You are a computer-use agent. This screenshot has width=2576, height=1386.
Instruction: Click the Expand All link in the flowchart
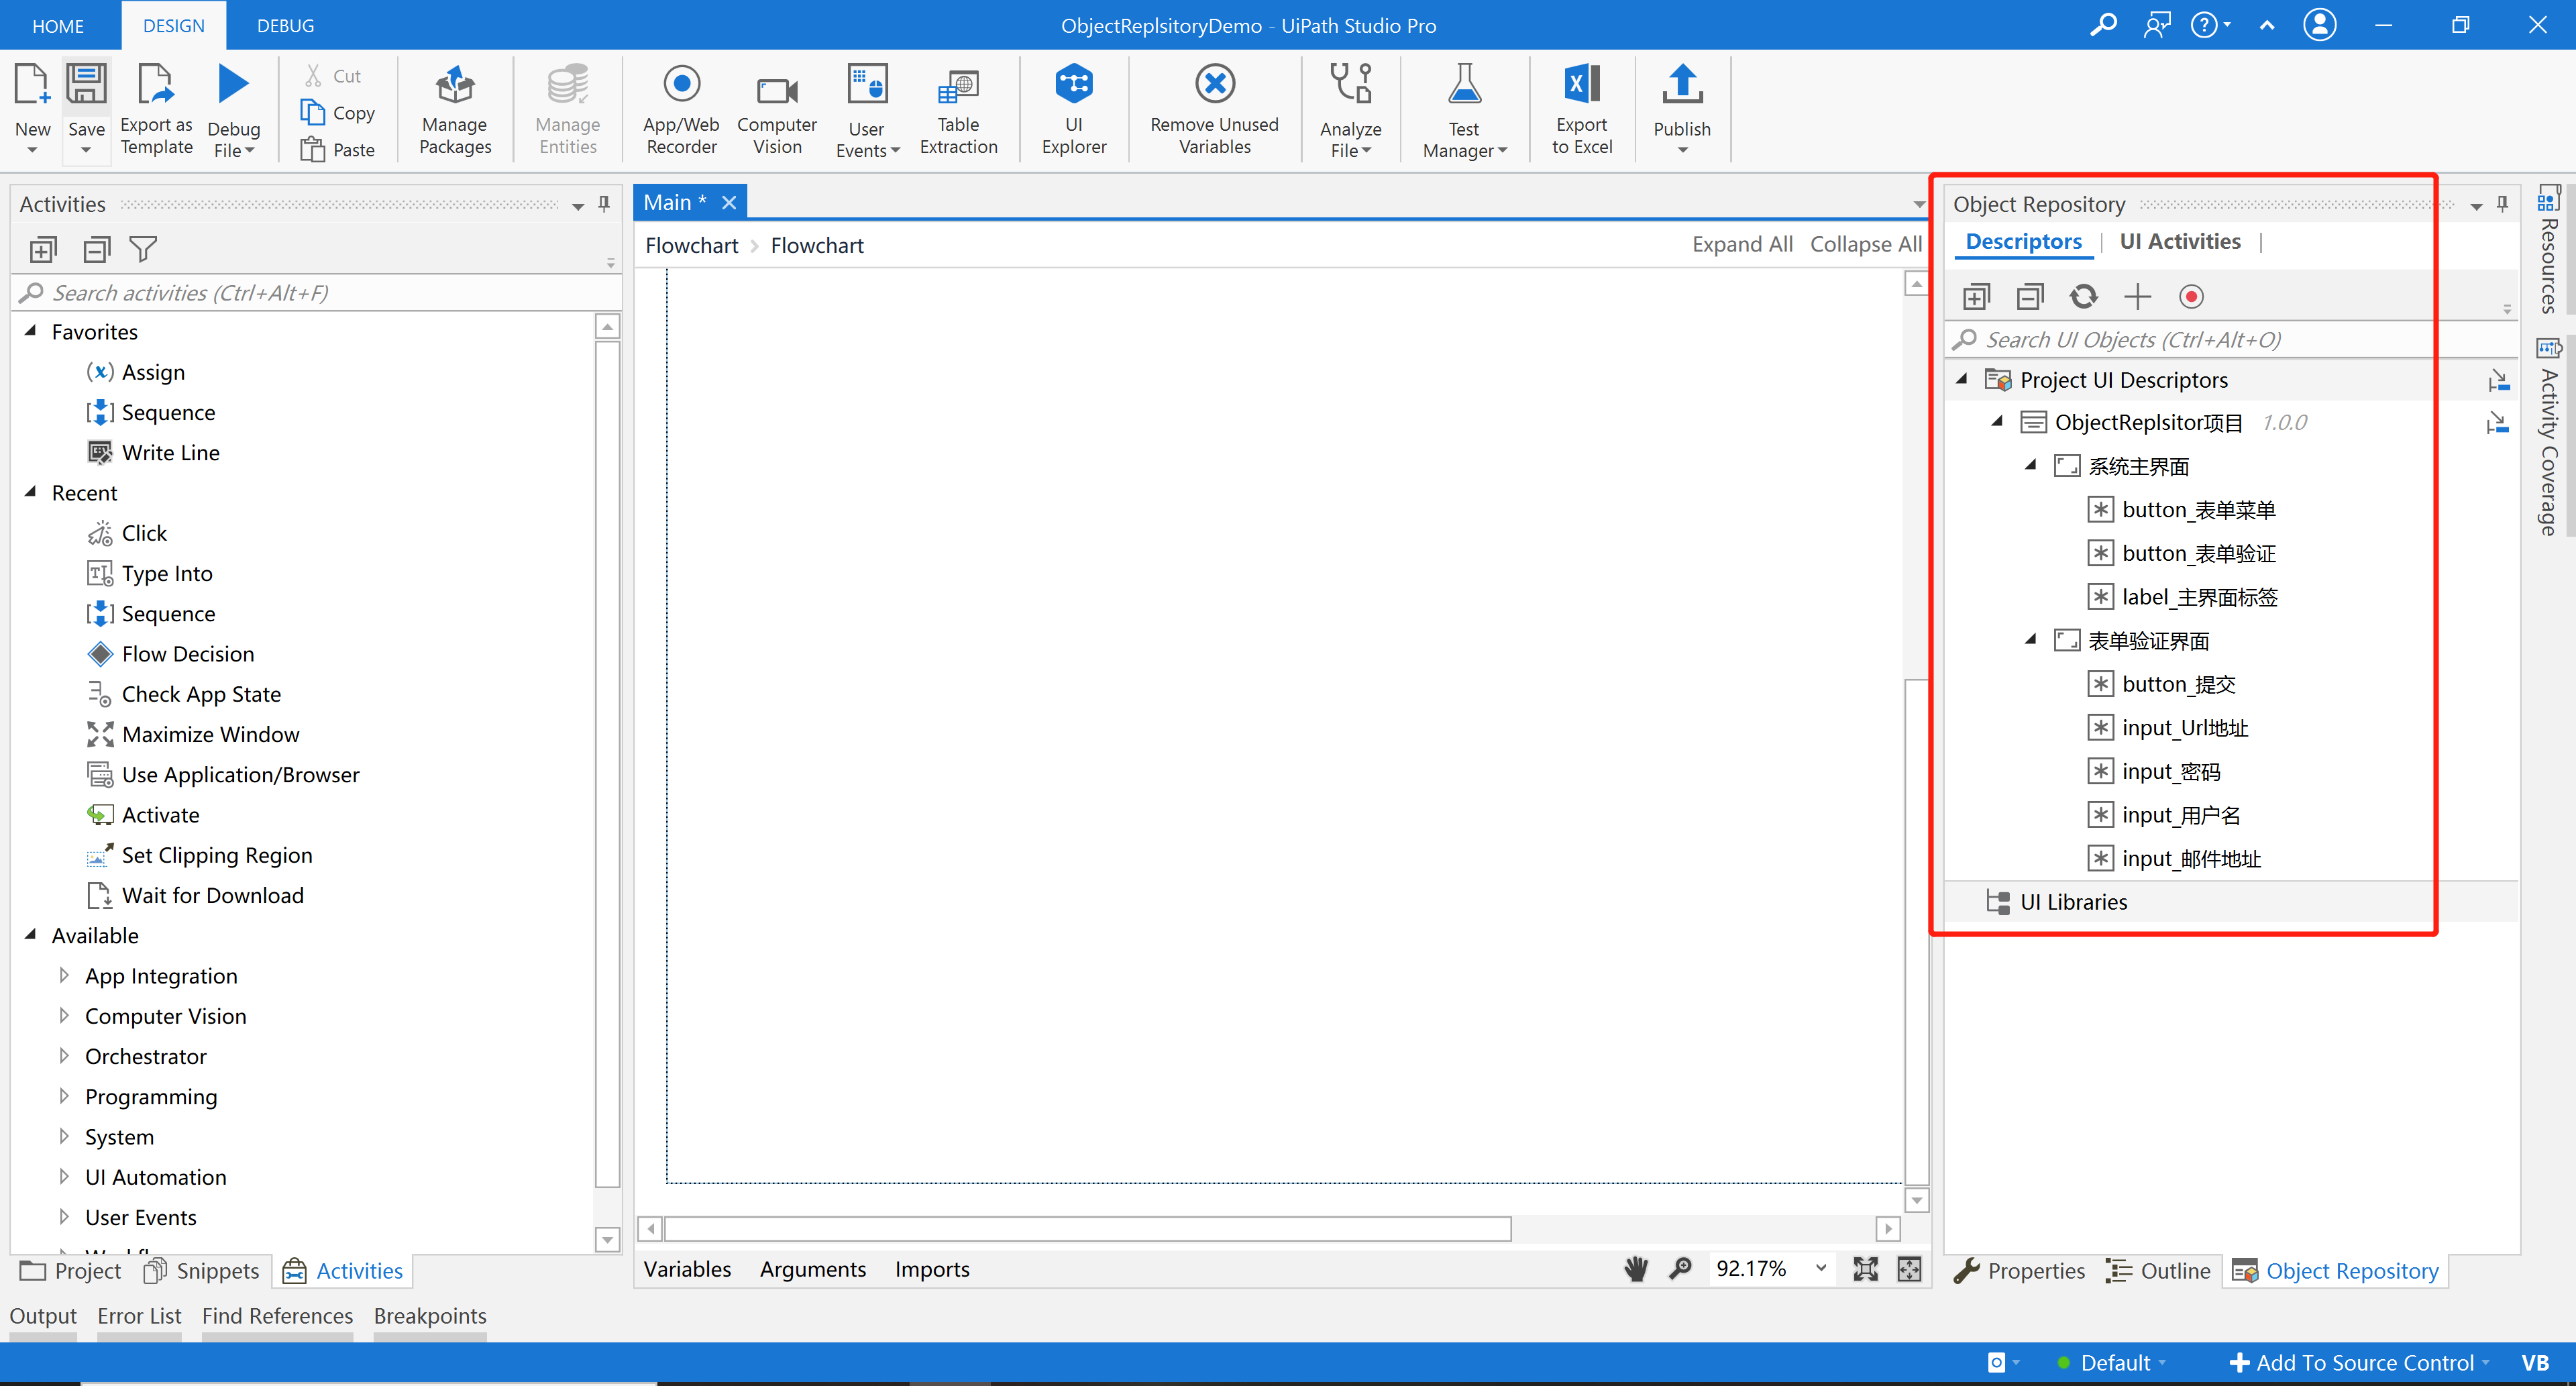pyautogui.click(x=1742, y=244)
